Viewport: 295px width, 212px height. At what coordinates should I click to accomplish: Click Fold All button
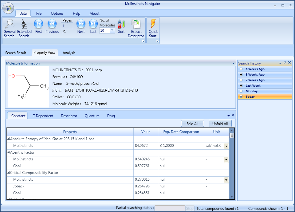[x=192, y=124]
